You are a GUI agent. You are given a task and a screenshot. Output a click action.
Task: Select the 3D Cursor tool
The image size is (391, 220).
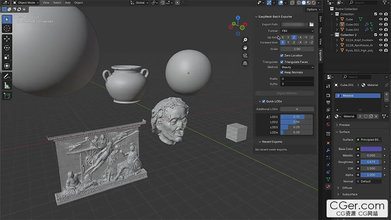(x=7, y=28)
